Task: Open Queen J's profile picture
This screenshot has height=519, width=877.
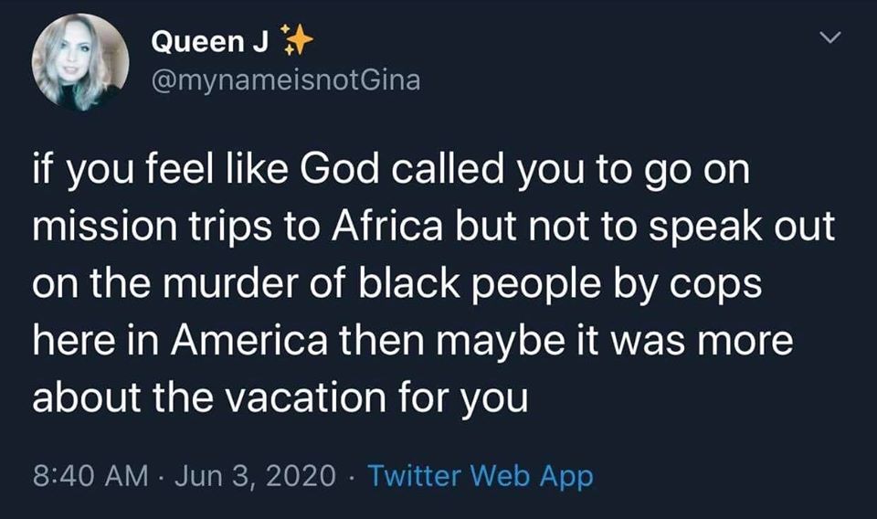Action: [80, 62]
